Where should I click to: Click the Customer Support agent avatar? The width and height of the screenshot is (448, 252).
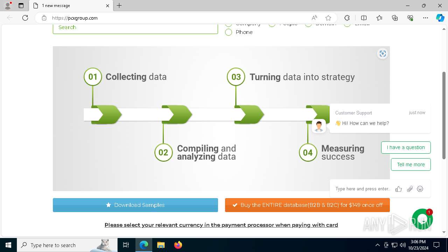pyautogui.click(x=318, y=126)
